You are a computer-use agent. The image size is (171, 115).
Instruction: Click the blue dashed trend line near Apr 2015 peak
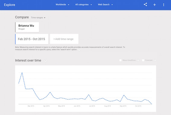pos(50,92)
